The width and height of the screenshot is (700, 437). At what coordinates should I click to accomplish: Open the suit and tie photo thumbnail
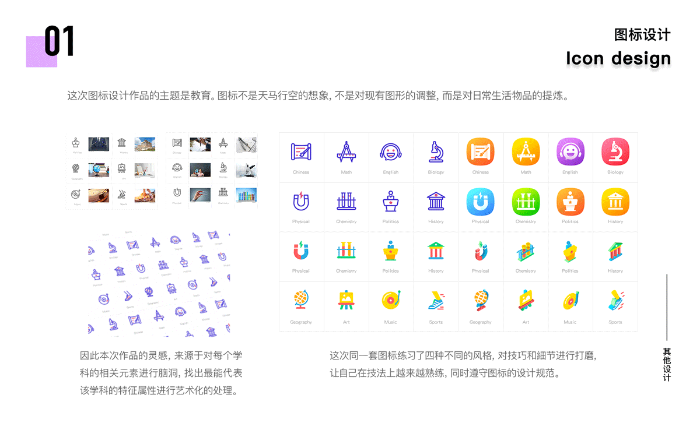(99, 144)
